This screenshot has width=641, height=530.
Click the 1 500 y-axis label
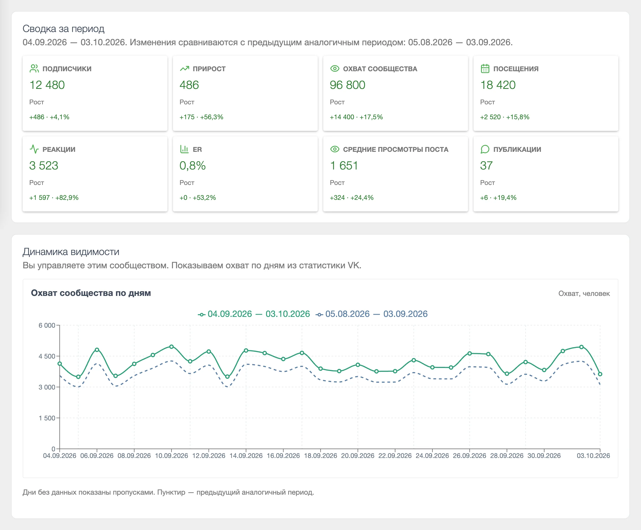click(x=47, y=418)
